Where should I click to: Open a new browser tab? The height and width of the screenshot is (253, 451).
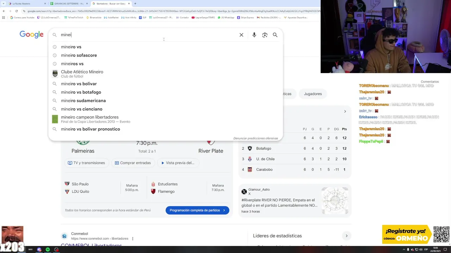pos(135,4)
